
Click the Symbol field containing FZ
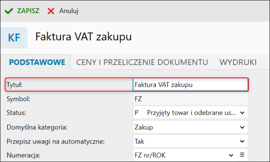(190, 99)
